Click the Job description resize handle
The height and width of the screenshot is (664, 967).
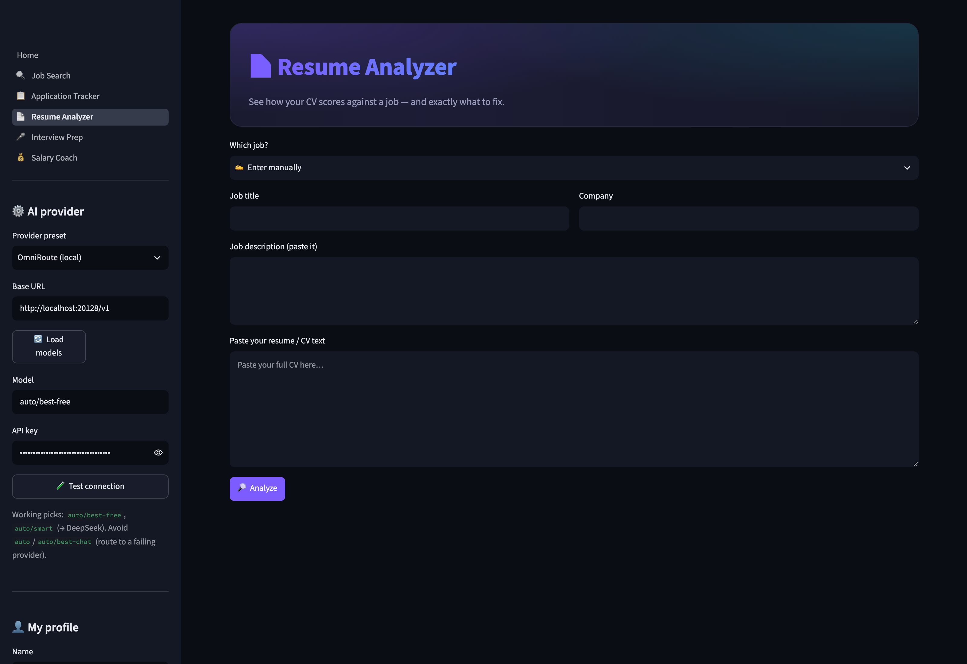point(915,322)
